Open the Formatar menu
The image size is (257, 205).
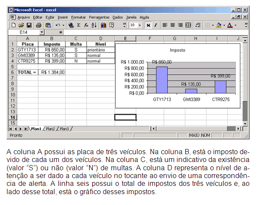click(78, 17)
